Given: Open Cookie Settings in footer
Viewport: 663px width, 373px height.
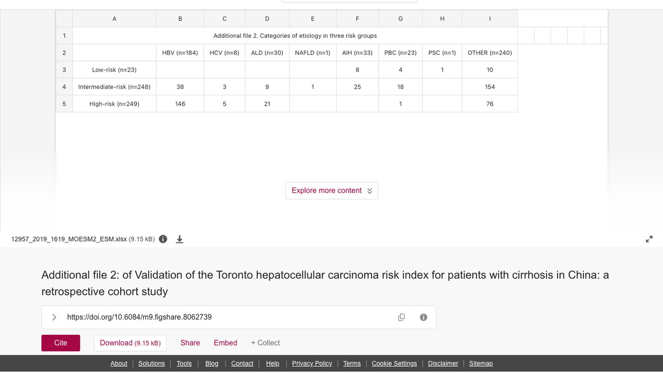Looking at the screenshot, I should coord(394,364).
